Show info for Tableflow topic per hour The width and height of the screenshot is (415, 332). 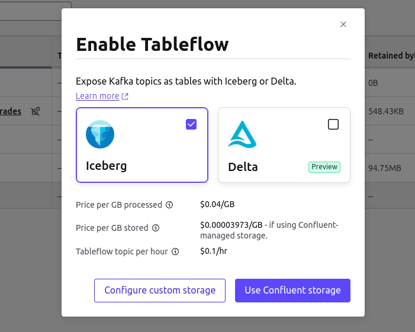[175, 252]
